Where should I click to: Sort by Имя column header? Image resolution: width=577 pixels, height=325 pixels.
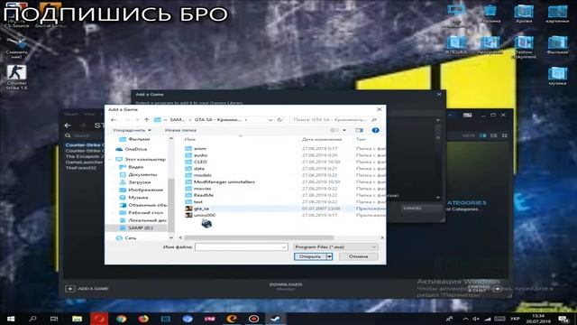(x=190, y=139)
